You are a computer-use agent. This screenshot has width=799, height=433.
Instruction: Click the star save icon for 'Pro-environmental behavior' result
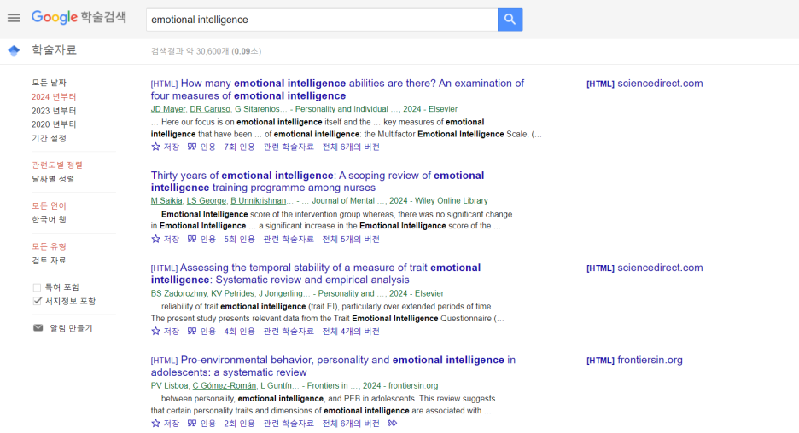(156, 424)
